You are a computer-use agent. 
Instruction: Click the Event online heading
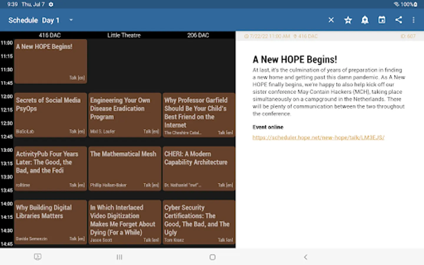click(268, 127)
